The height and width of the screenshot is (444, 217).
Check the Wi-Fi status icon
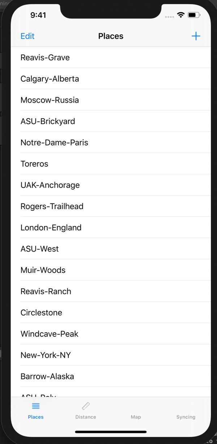pos(180,15)
